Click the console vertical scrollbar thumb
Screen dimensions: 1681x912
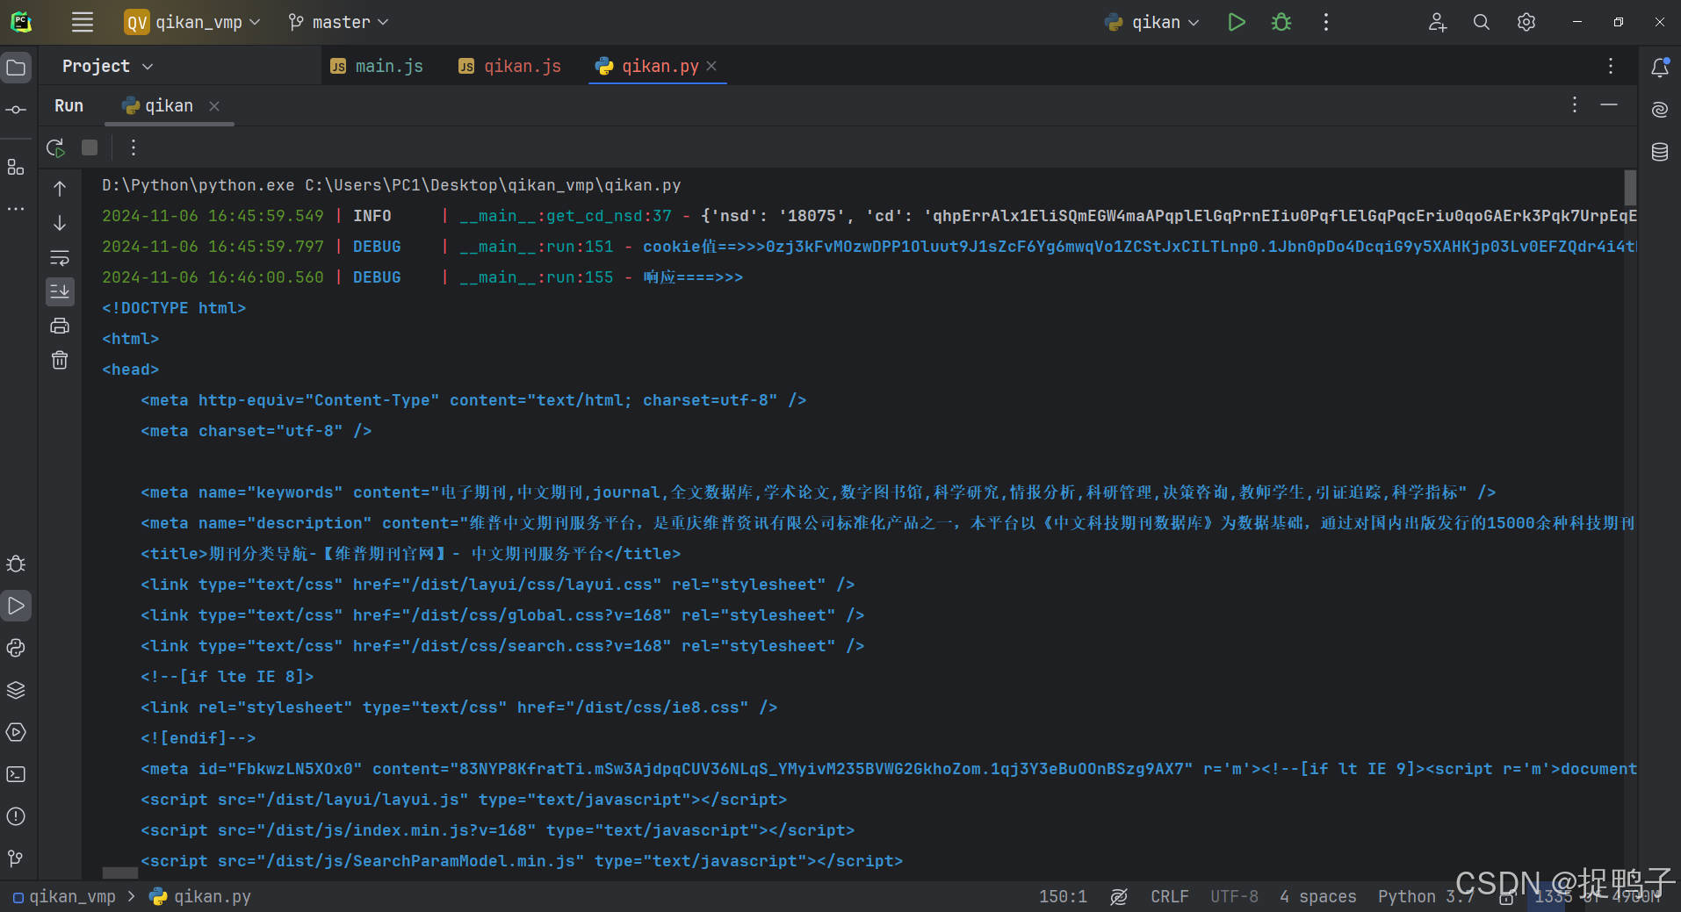(x=1630, y=188)
